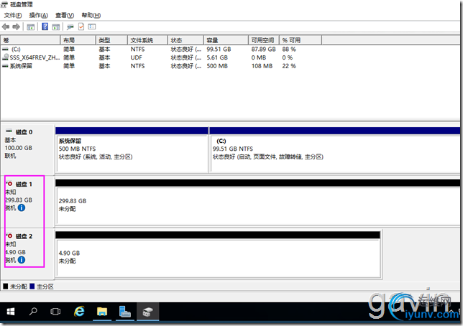The height and width of the screenshot is (326, 463).
Task: Click the Forward arrow toolbar icon
Action: point(17,27)
